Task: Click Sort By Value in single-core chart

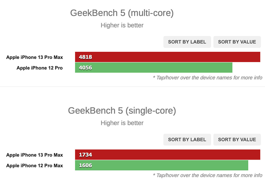Action: point(237,140)
